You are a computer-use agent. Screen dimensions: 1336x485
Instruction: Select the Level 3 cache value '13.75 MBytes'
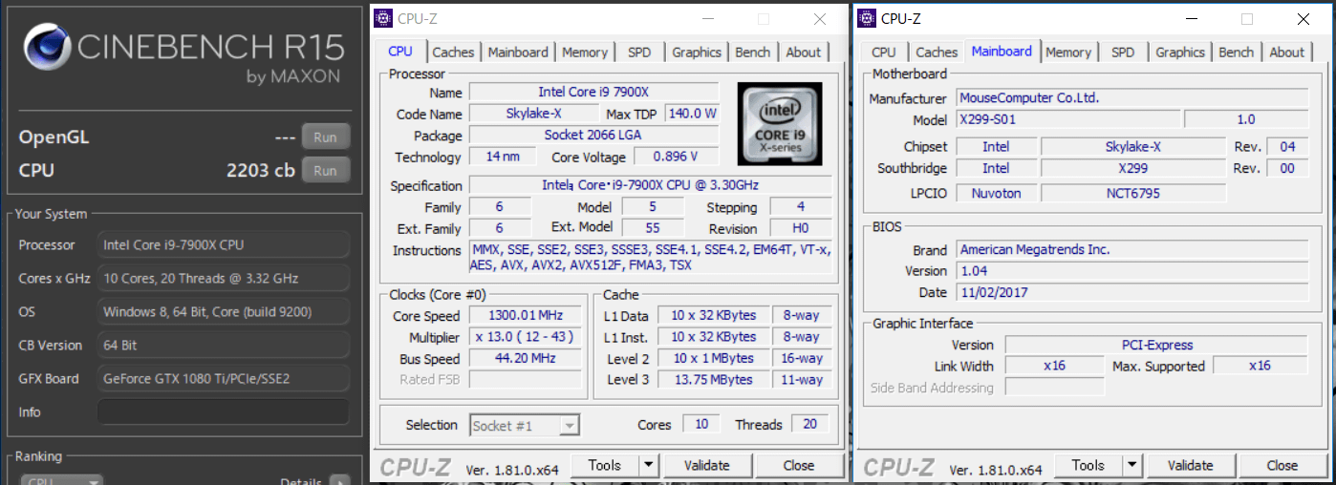pyautogui.click(x=715, y=380)
